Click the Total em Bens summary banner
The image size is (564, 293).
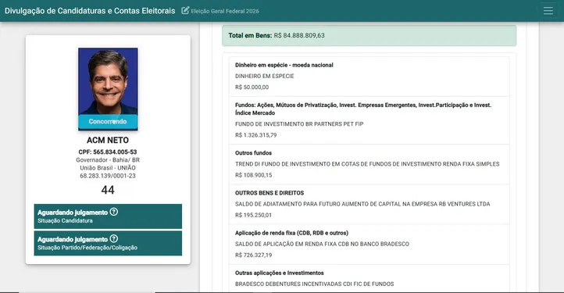point(369,36)
